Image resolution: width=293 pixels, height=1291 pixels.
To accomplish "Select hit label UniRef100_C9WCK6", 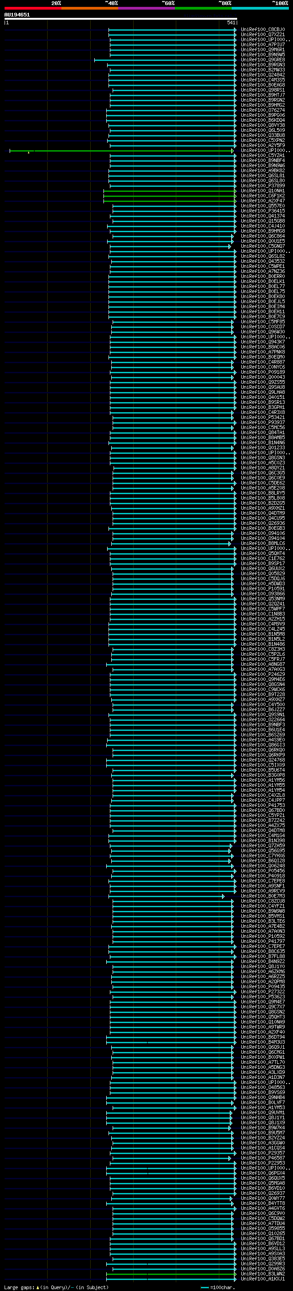I will point(262,689).
